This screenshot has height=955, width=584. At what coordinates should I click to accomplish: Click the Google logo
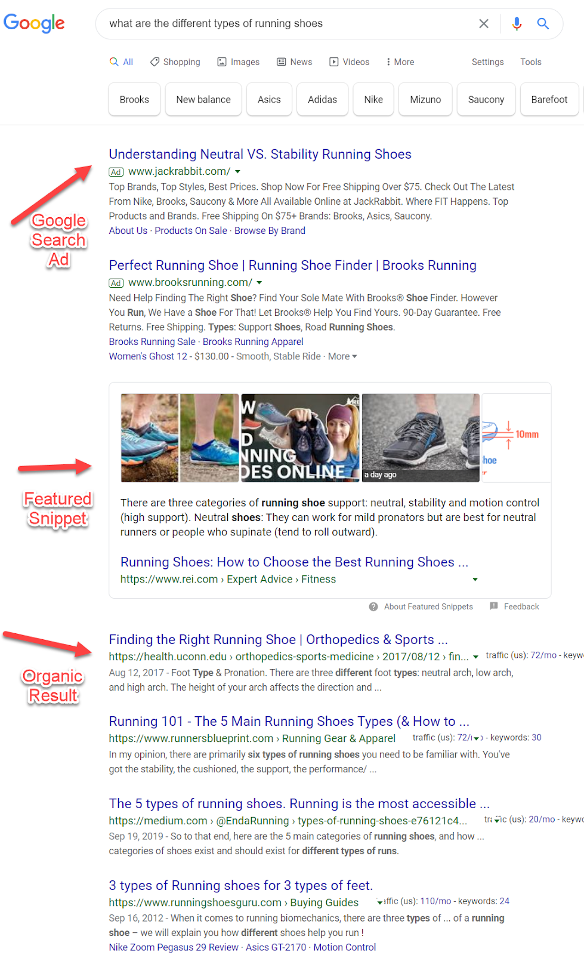[34, 23]
